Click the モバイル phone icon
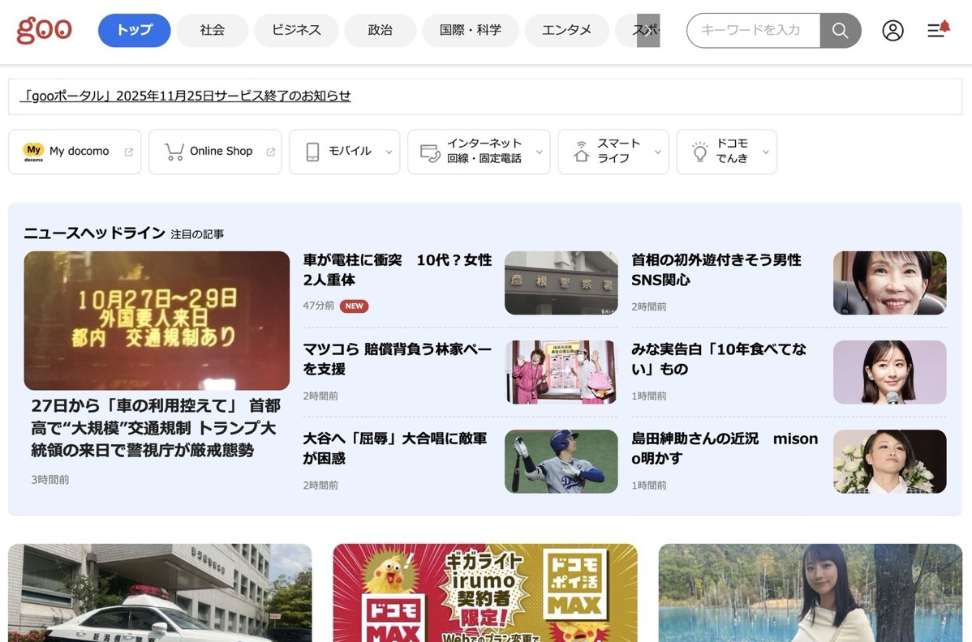 click(x=312, y=152)
